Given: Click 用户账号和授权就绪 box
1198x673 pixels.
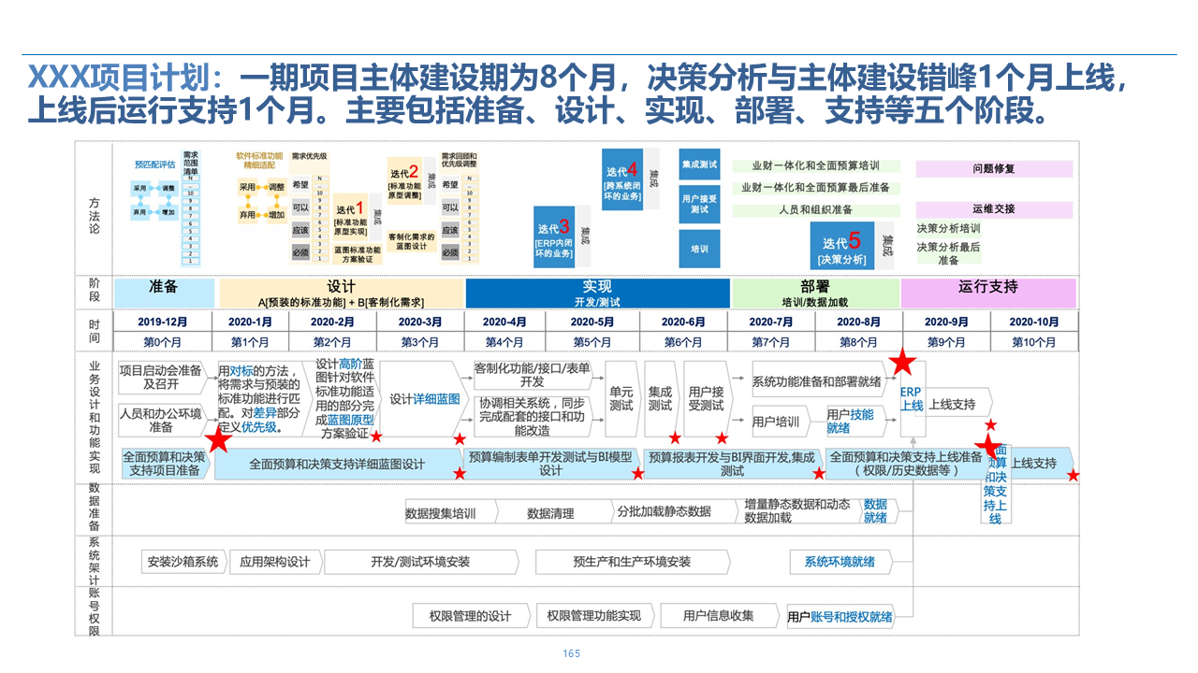Looking at the screenshot, I should point(840,616).
